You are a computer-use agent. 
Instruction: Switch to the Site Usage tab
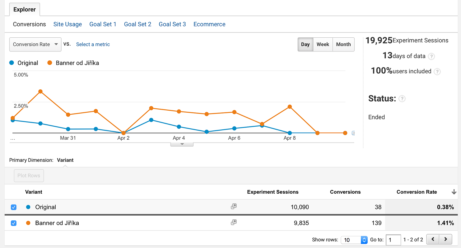point(67,24)
